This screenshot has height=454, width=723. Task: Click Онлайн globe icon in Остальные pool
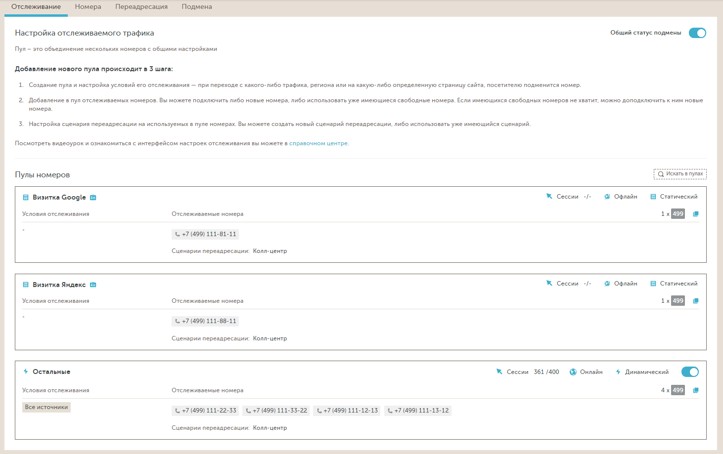click(x=573, y=372)
